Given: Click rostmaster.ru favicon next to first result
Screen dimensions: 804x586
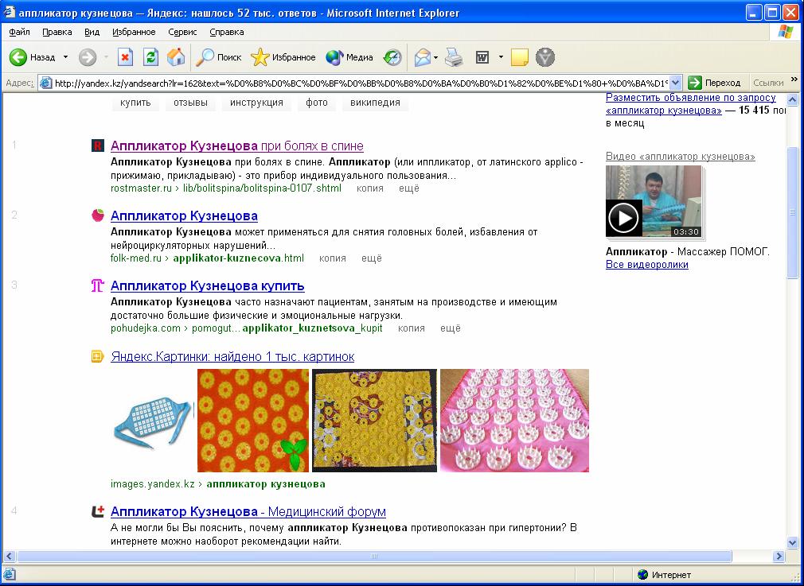Looking at the screenshot, I should coord(97,146).
